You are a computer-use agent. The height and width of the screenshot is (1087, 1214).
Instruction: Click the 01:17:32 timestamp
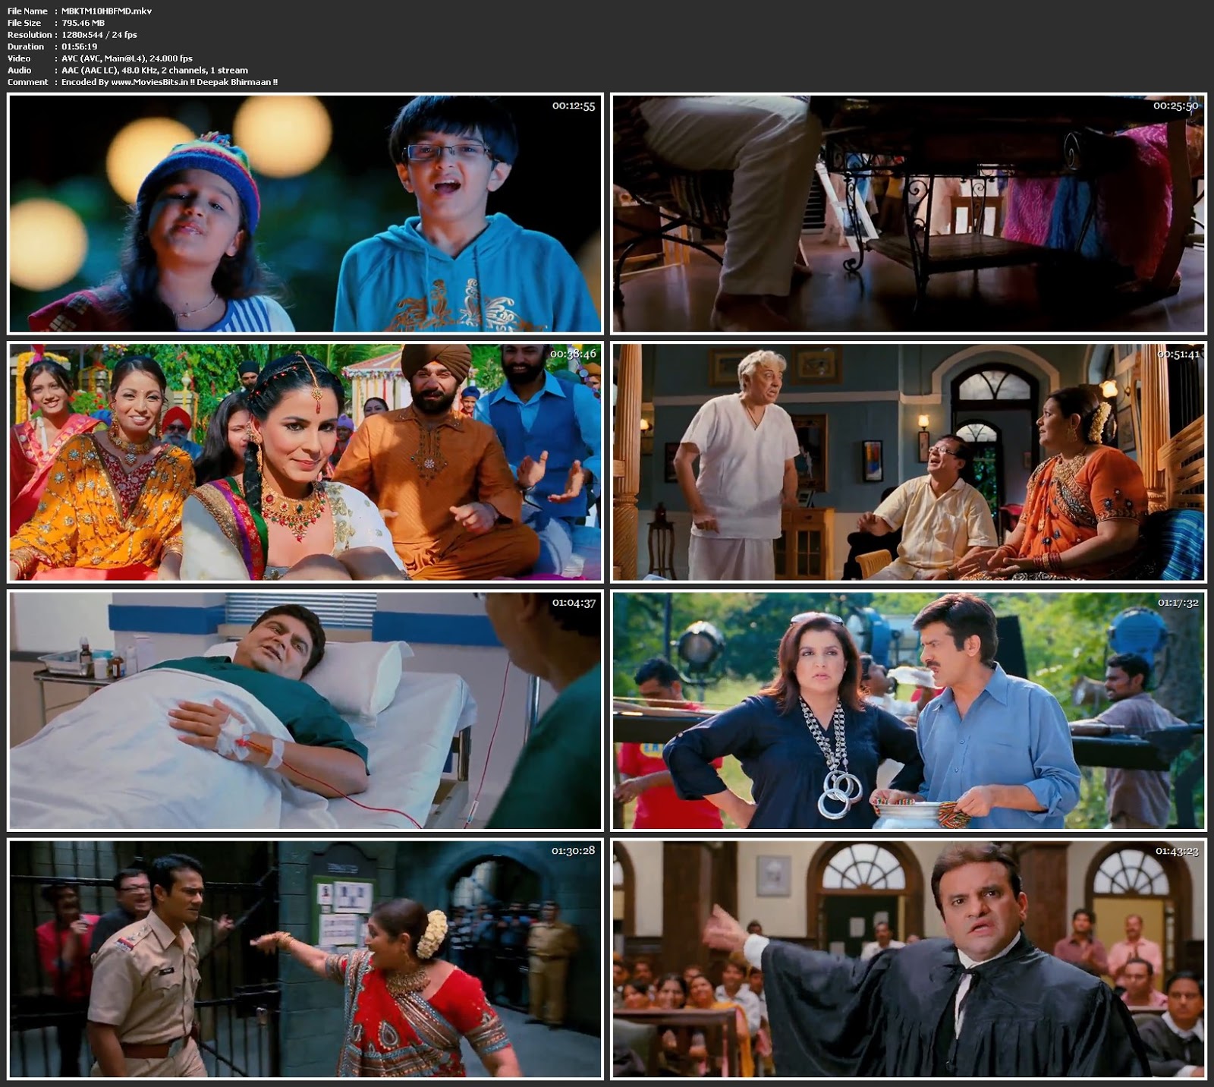(1178, 603)
